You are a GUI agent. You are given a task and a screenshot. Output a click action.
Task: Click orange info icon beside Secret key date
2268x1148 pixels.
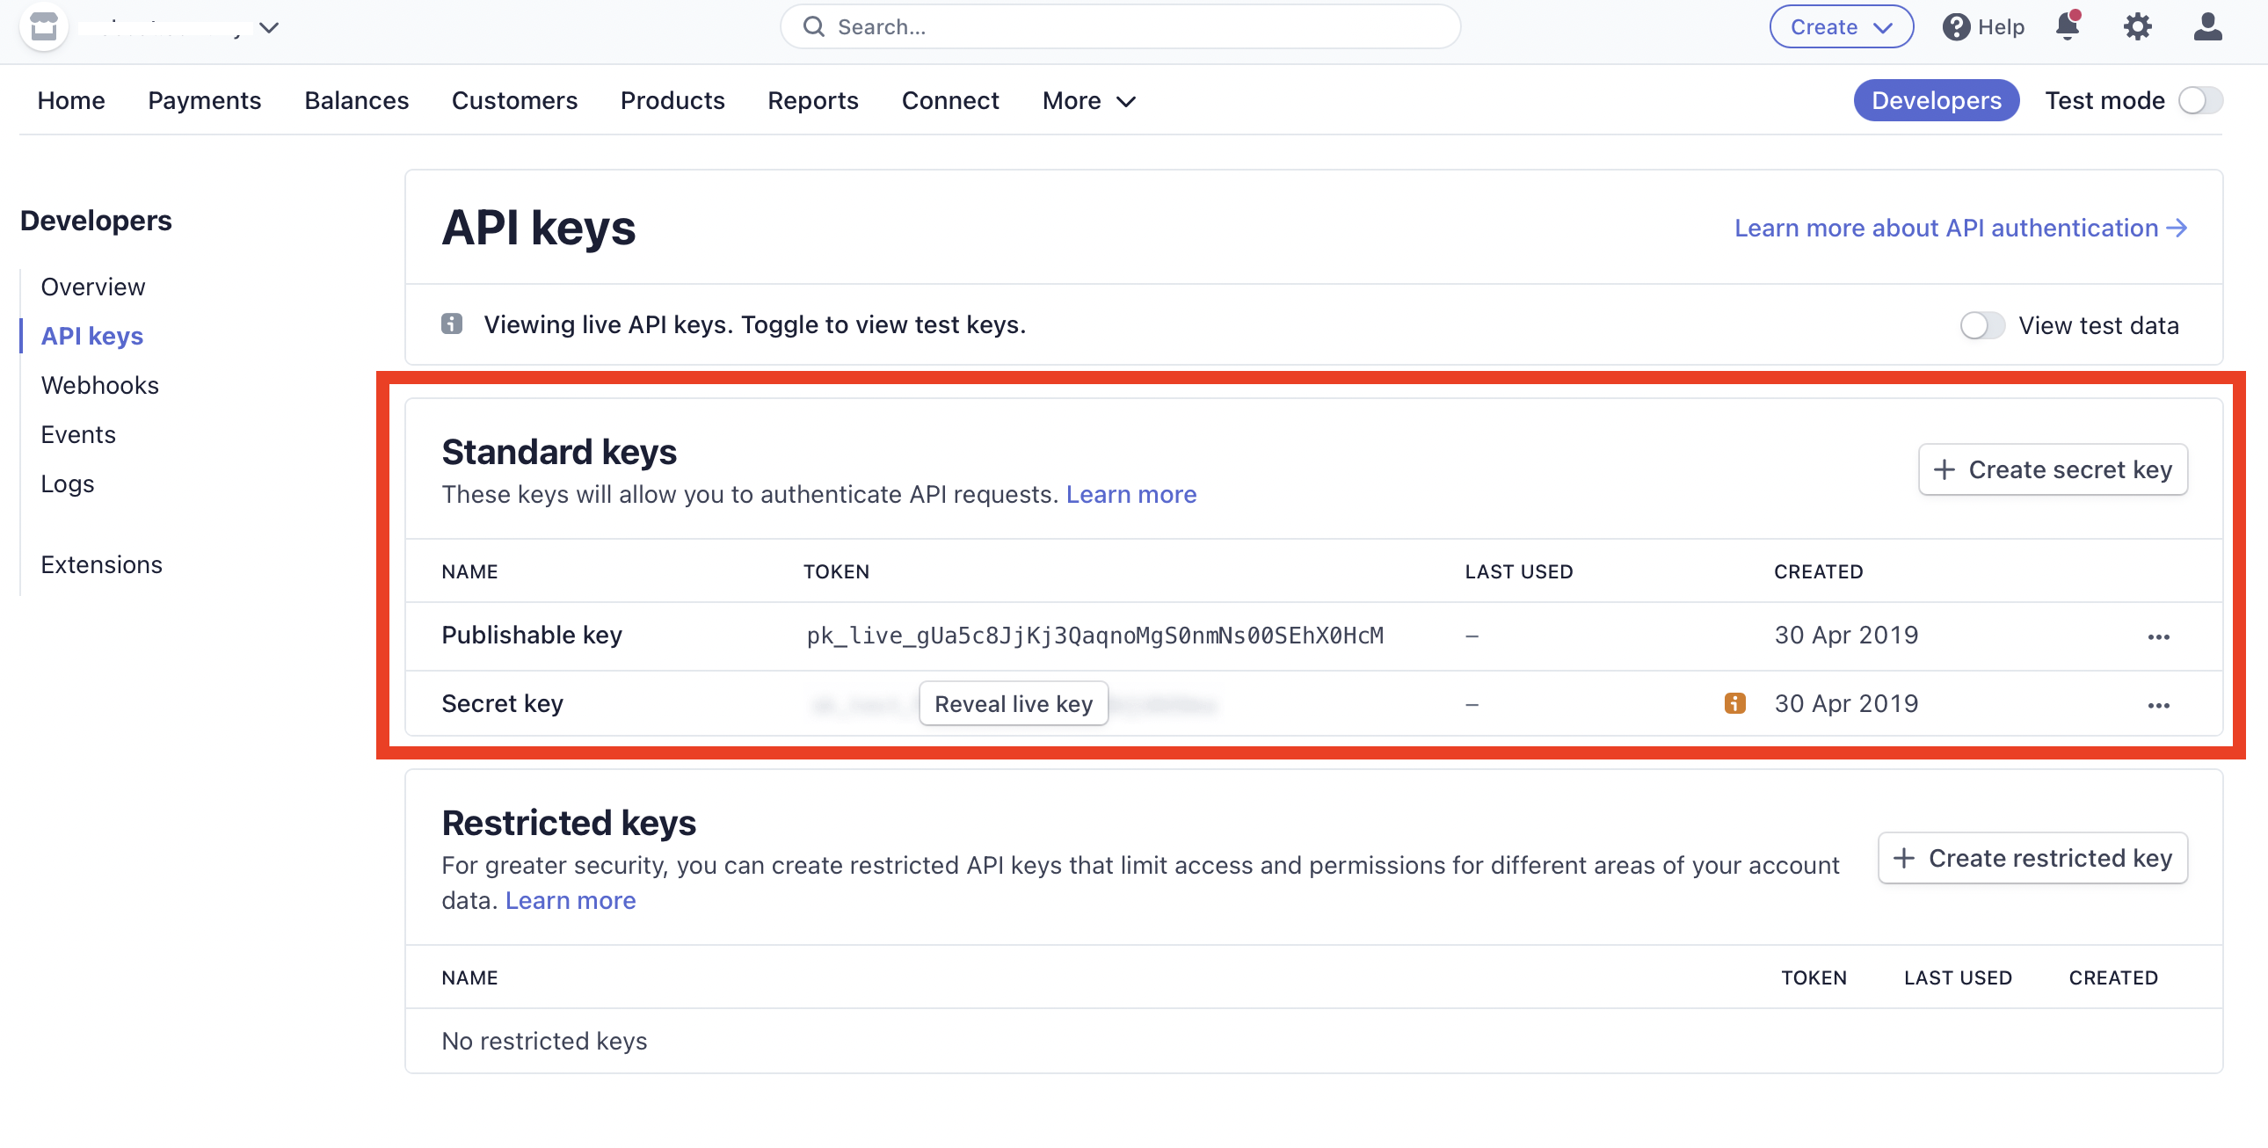point(1734,703)
